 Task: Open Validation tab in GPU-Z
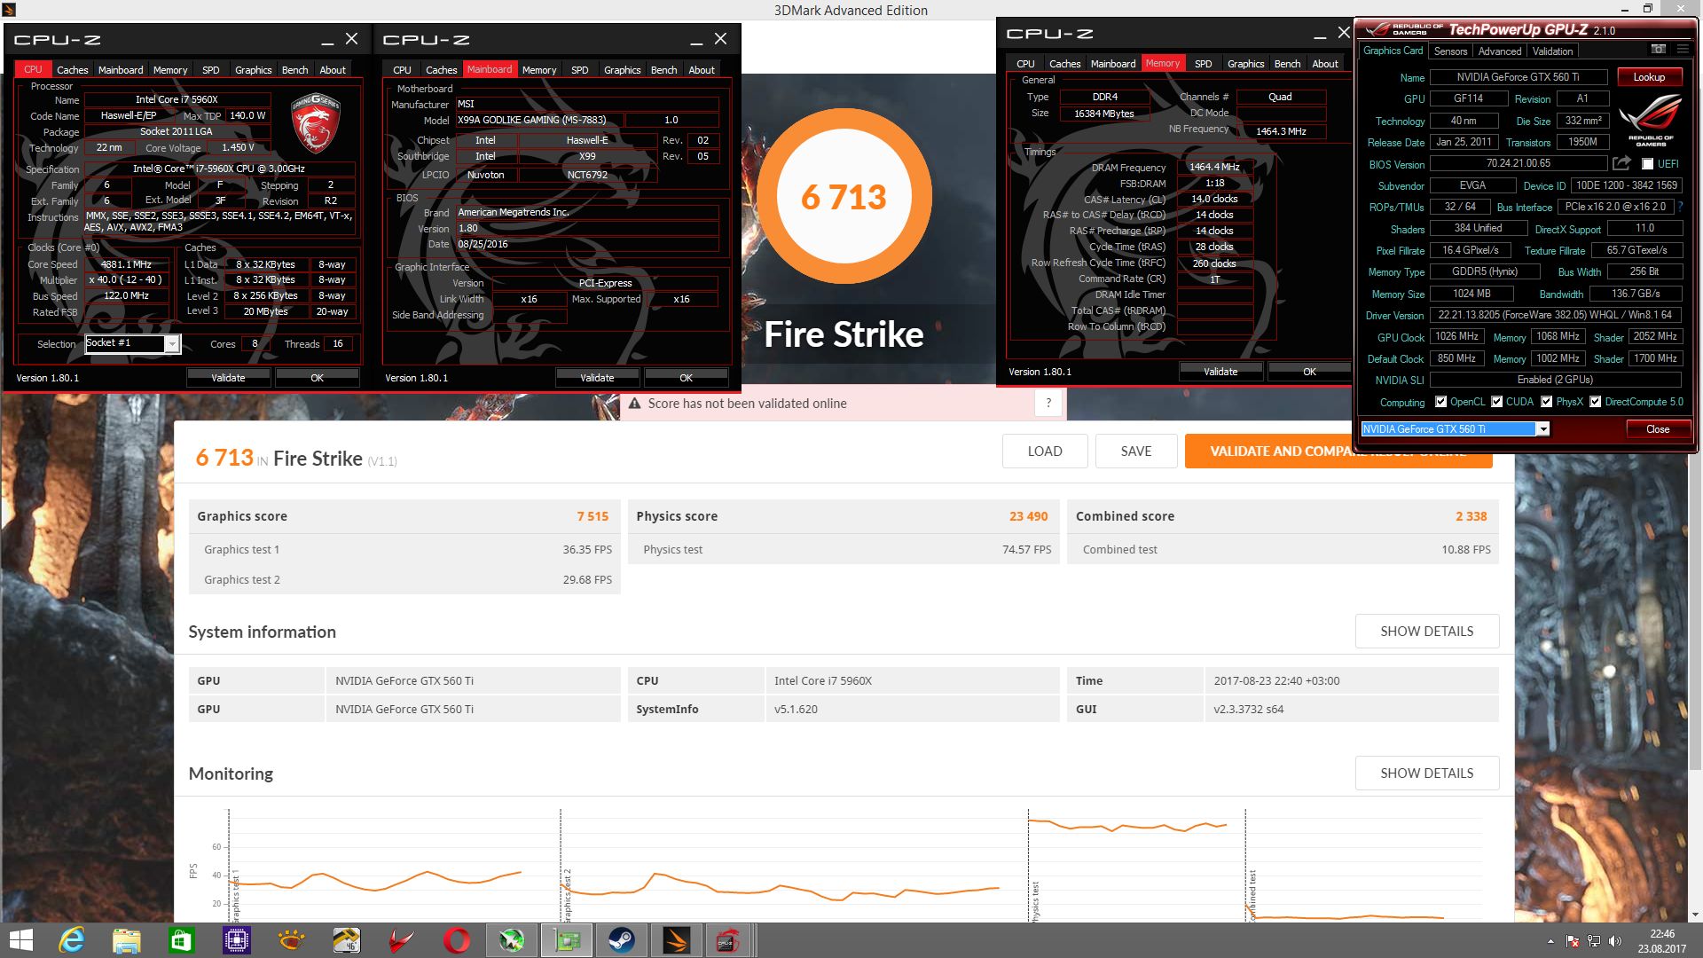[x=1552, y=51]
